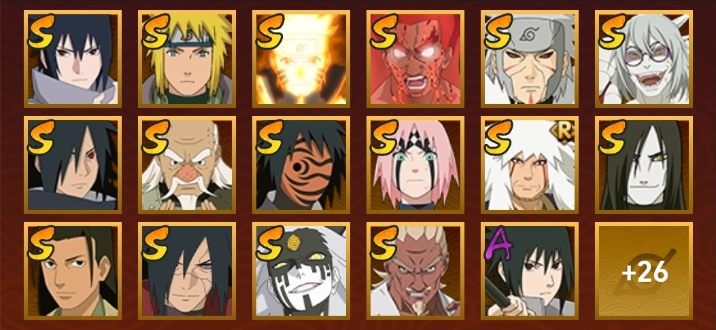This screenshot has width=716, height=330.
Task: Pick the S-rank dark-haired boy with high gray collar
Action: pyautogui.click(x=73, y=59)
